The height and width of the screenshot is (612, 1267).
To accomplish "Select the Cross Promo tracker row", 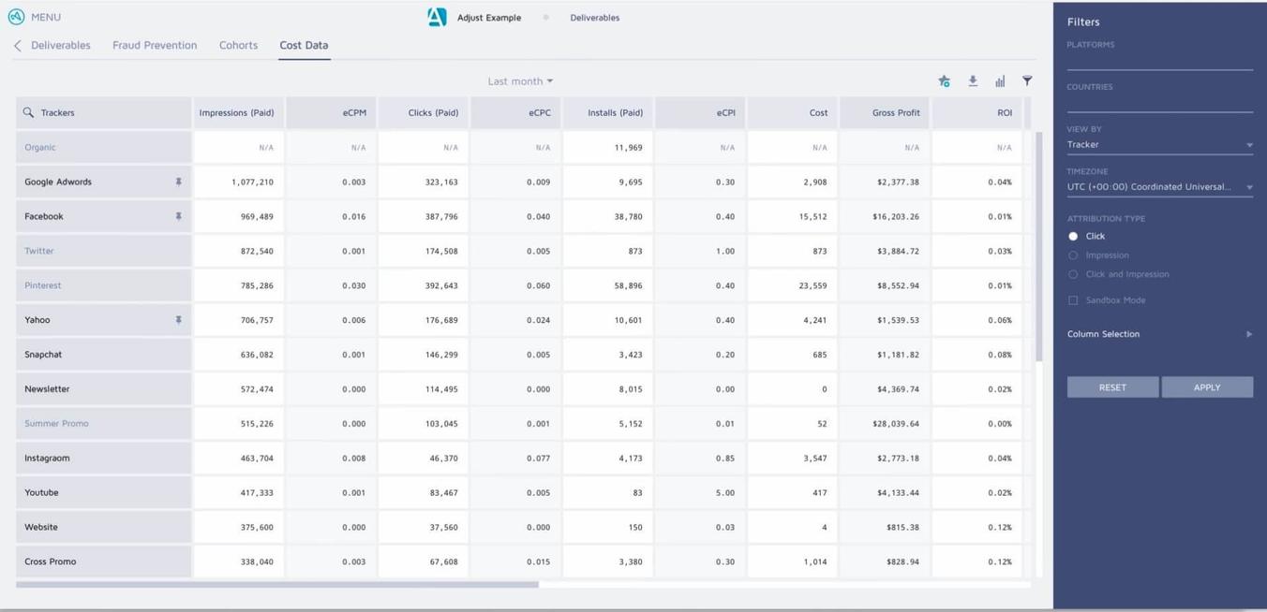I will pos(103,562).
